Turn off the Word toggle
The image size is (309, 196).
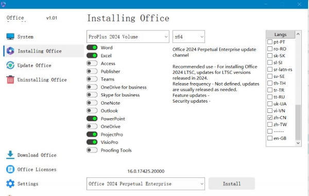pyautogui.click(x=92, y=47)
